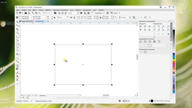The width and height of the screenshot is (192, 108).
Task: Pick the red swatch in palette
Action: tap(174, 62)
